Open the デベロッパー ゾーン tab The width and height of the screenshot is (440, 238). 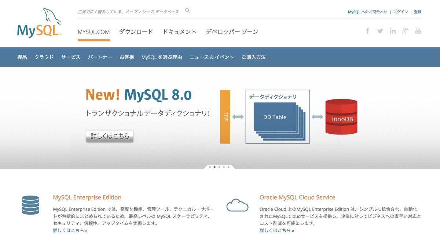[232, 32]
